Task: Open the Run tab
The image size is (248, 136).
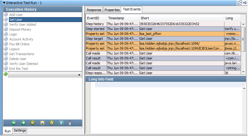Action: [8, 131]
